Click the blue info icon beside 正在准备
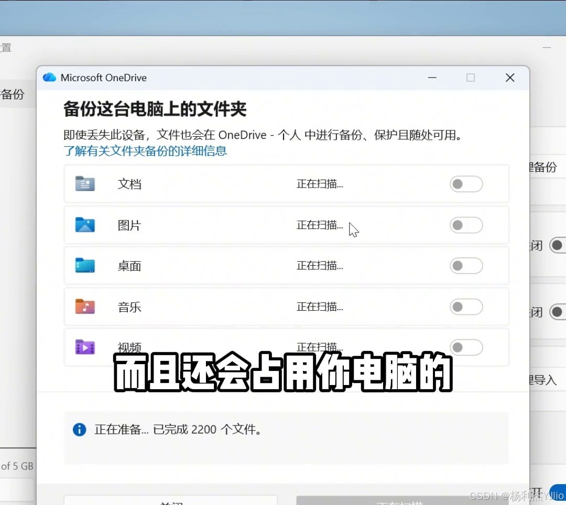The height and width of the screenshot is (505, 566). (80, 430)
